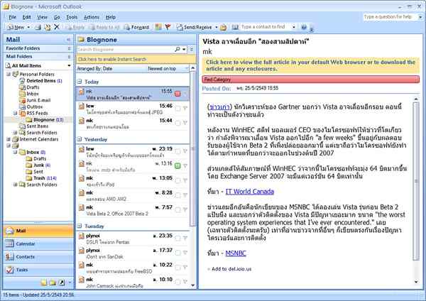Toggle the red category box on 15:55 message

pos(177,94)
